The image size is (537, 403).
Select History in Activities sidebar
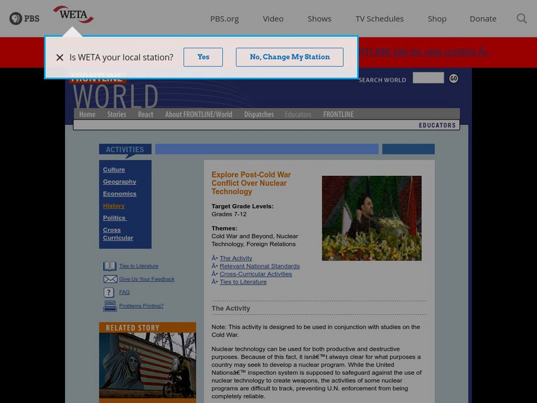113,206
